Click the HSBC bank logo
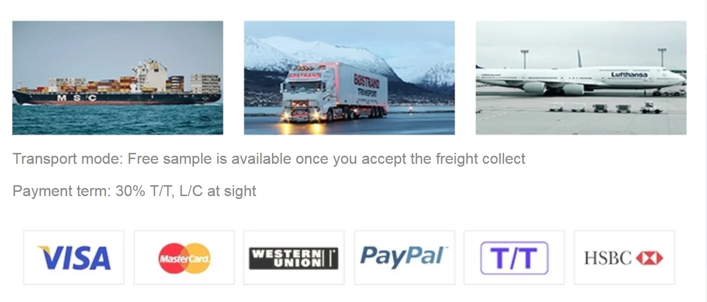Screen dimensions: 707x302 624,257
